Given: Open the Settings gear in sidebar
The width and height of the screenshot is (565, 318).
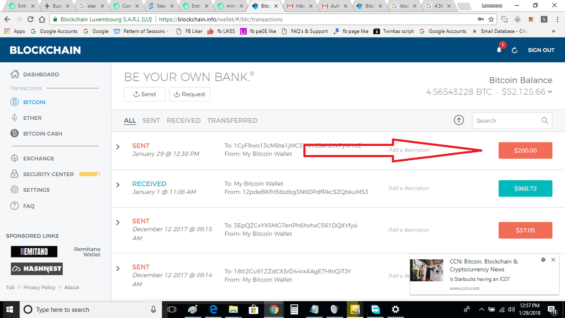Looking at the screenshot, I should click(15, 190).
